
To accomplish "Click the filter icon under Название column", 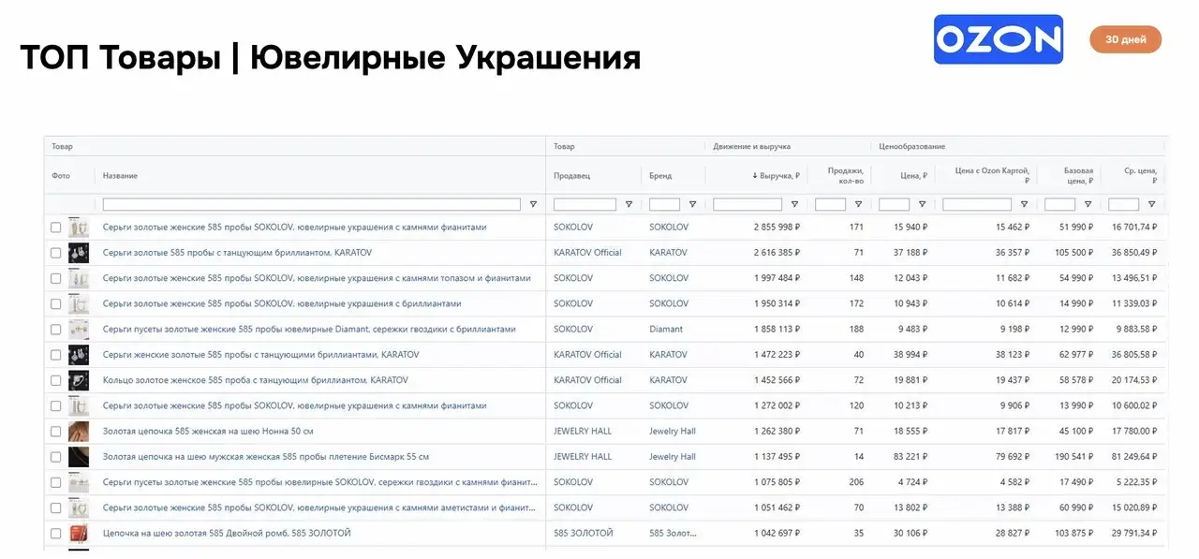I will tap(533, 204).
